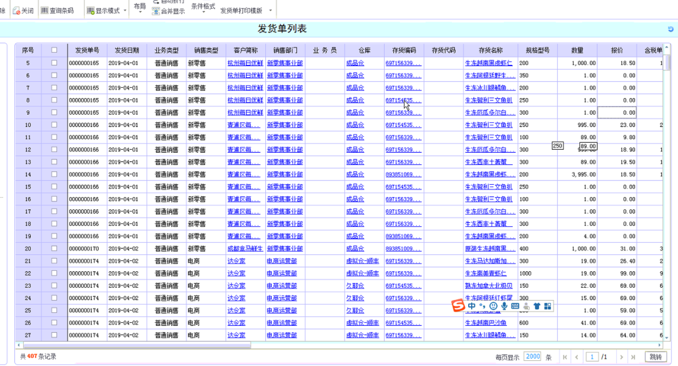This screenshot has height=366, width=678.
Task: Open the Sogou soft keyboard icon
Action: tap(515, 306)
